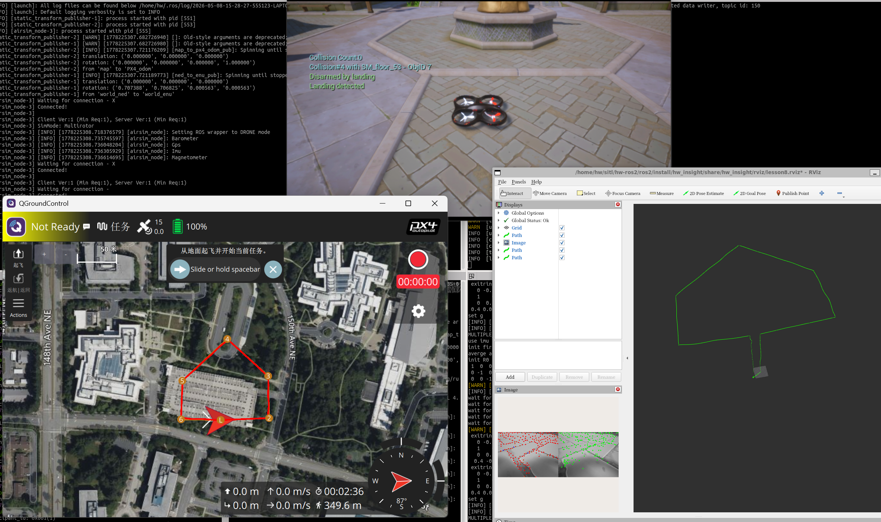Zoom out the map with minus button
Screen dimensions: 881x522
point(66,254)
